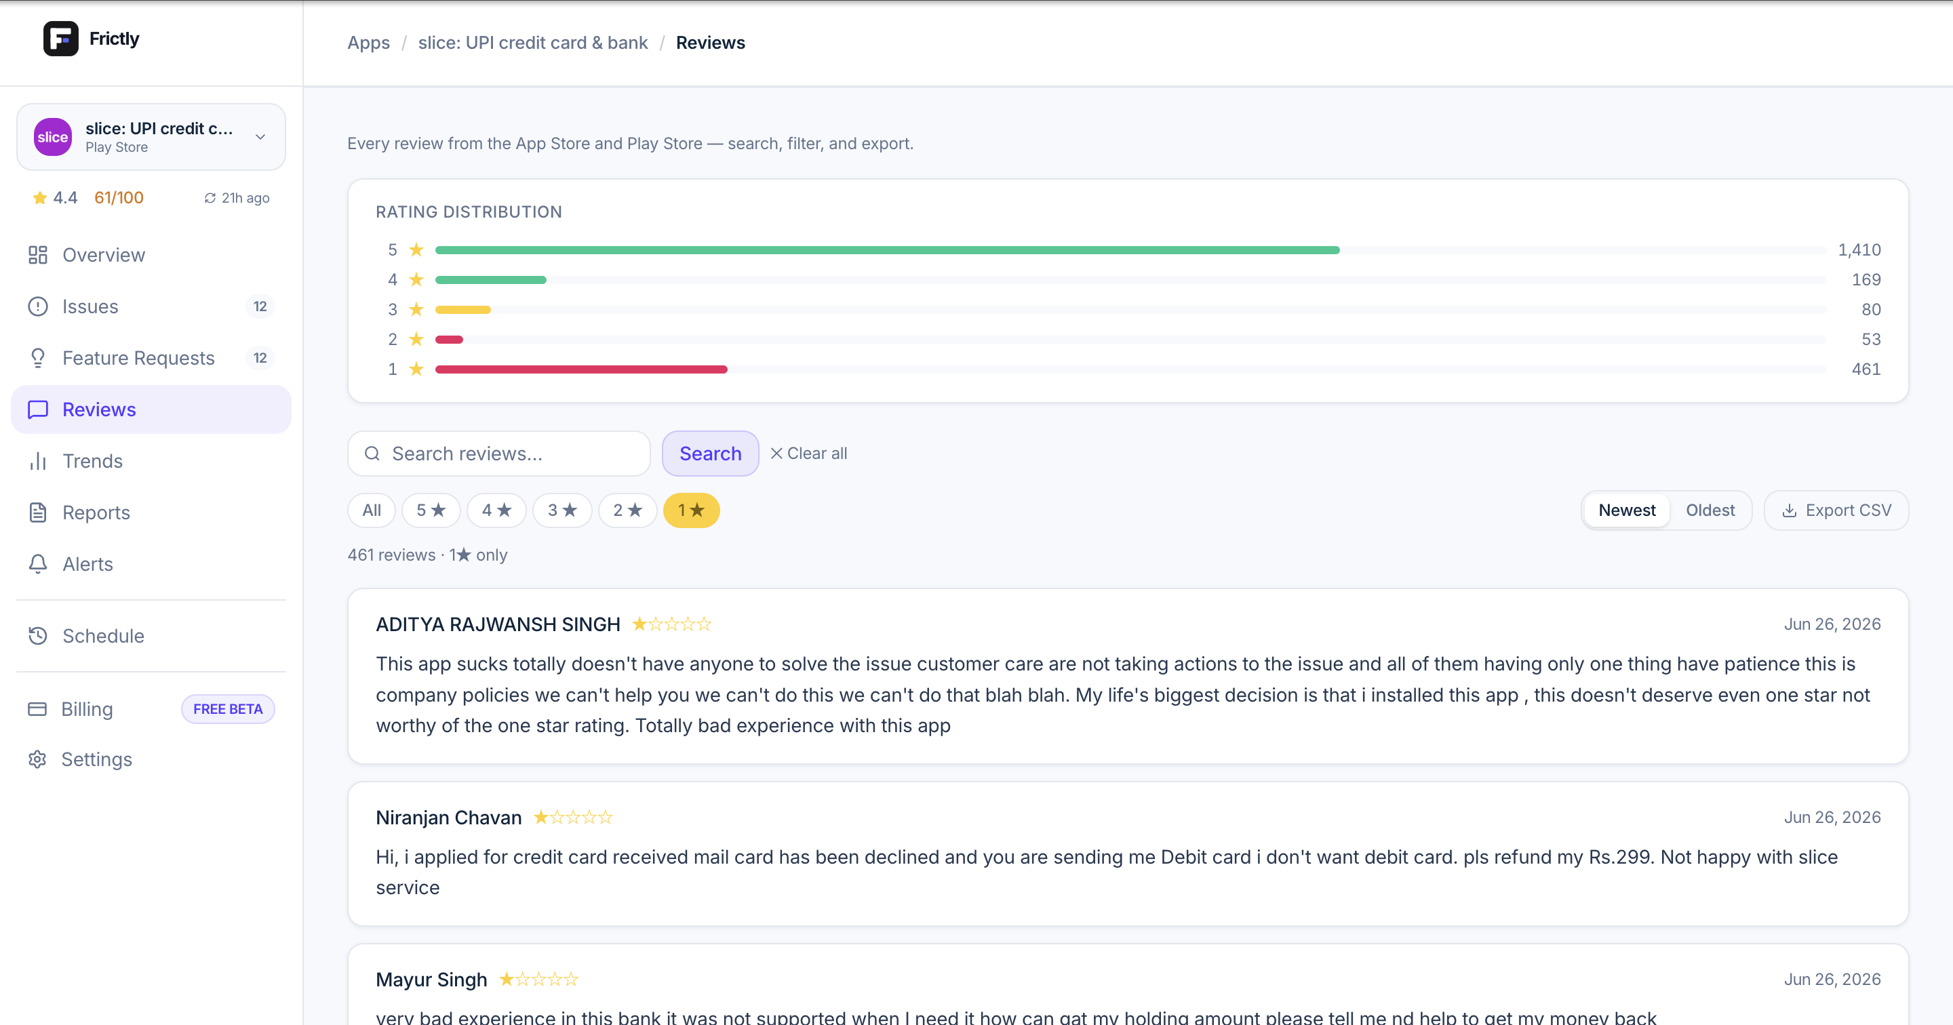
Task: Click Mayur Singh's star rating
Action: click(x=538, y=980)
